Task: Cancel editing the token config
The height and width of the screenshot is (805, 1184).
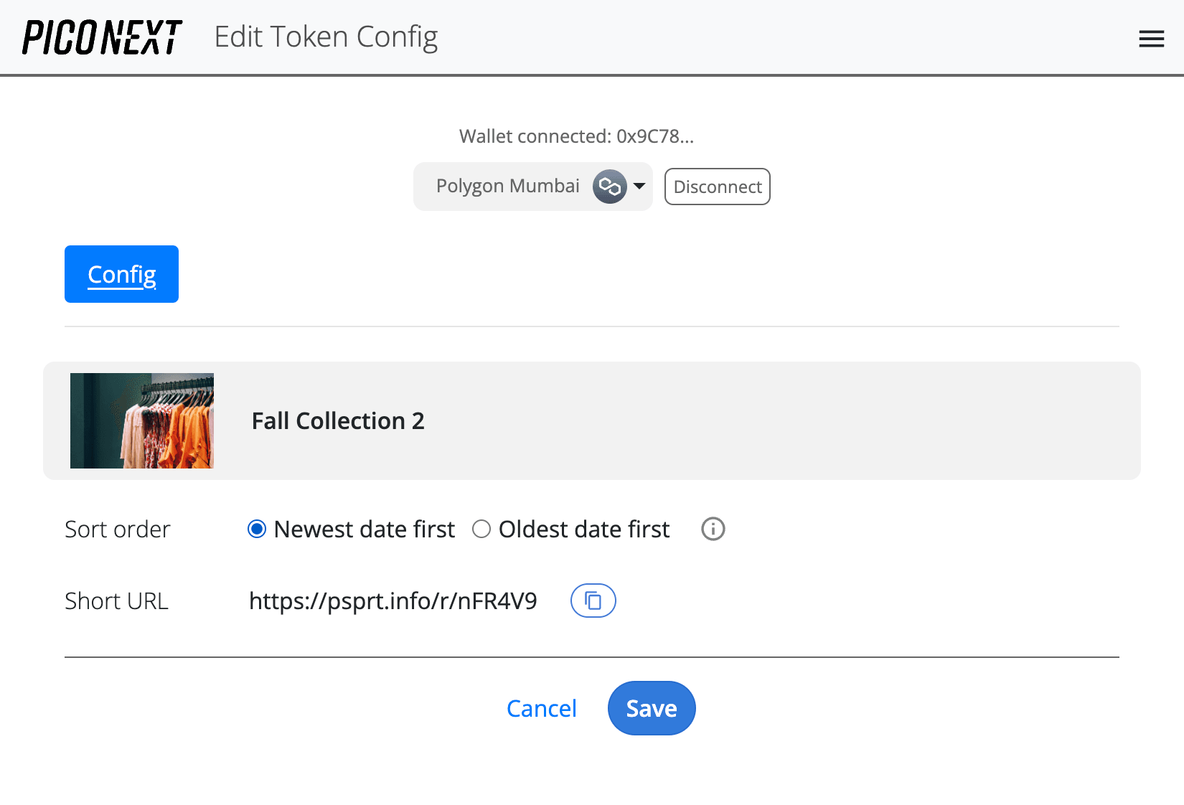Action: (x=541, y=708)
